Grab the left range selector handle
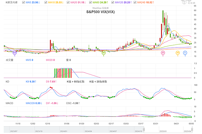Image resolution: width=202 pixels, height=134 pixels. coord(144,129)
